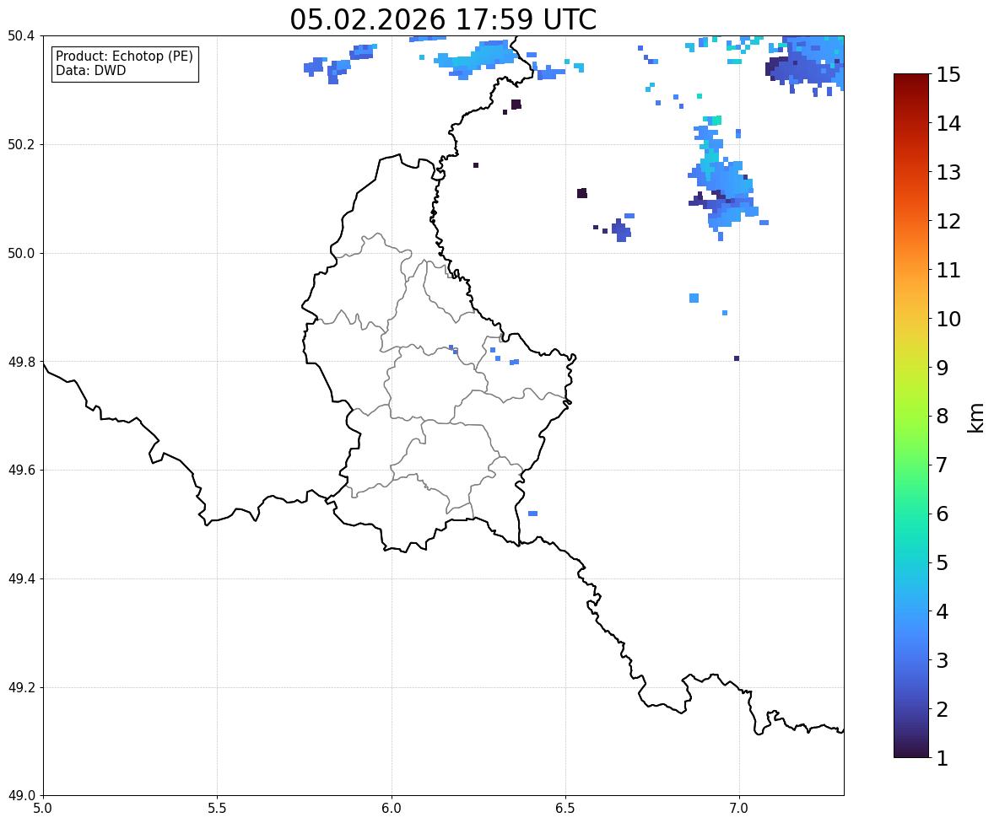Click the 50.0 latitude tick label
The height and width of the screenshot is (823, 994).
(20, 254)
